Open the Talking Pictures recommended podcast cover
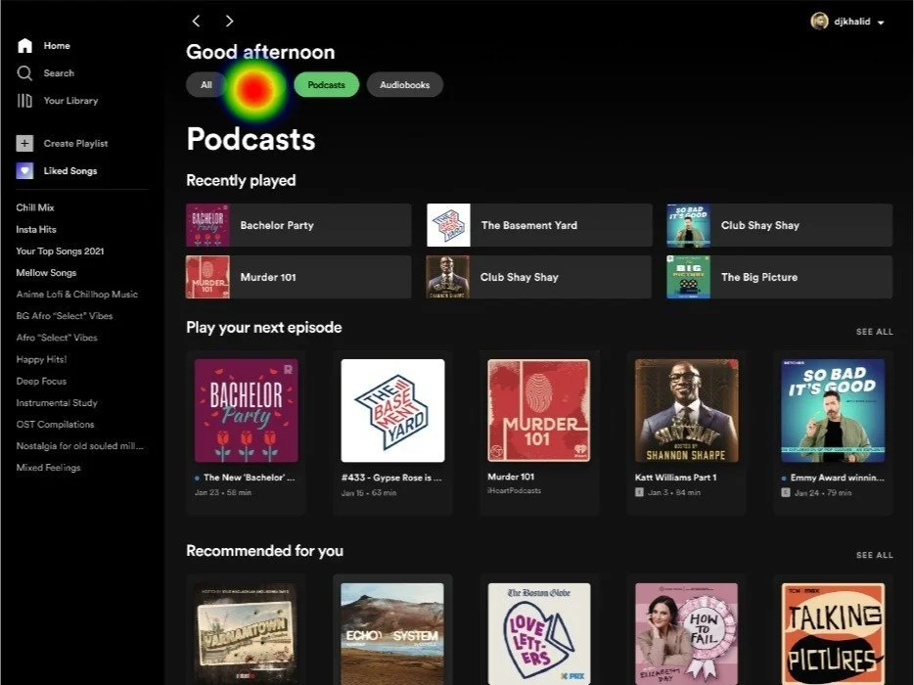The height and width of the screenshot is (685, 914). 833,634
